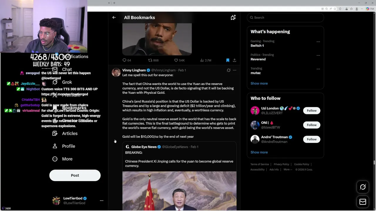Image resolution: width=376 pixels, height=211 pixels.
Task: Follow Andre' Troutman
Action: (x=312, y=139)
